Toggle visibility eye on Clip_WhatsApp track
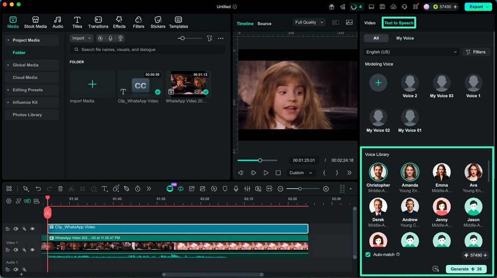Image resolution: width=497 pixels, height=278 pixels. 32,229
